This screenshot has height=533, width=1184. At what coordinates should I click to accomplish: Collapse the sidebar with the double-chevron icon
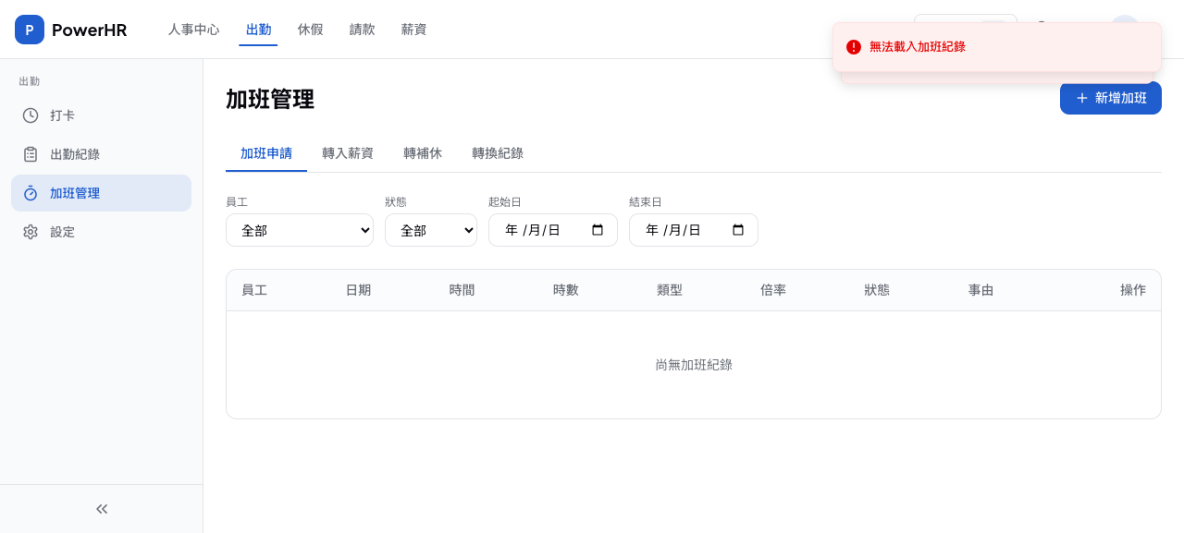(102, 509)
